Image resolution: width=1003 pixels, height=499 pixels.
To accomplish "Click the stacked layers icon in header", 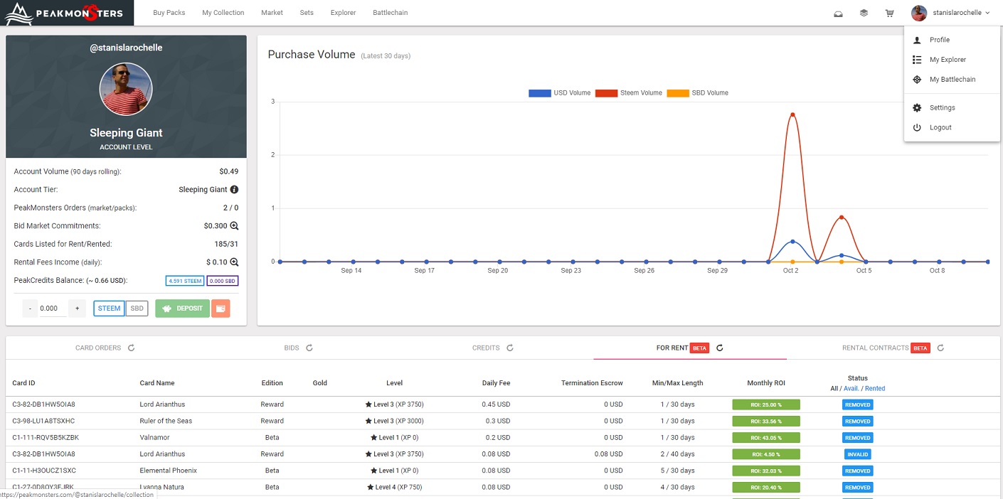I will [864, 13].
